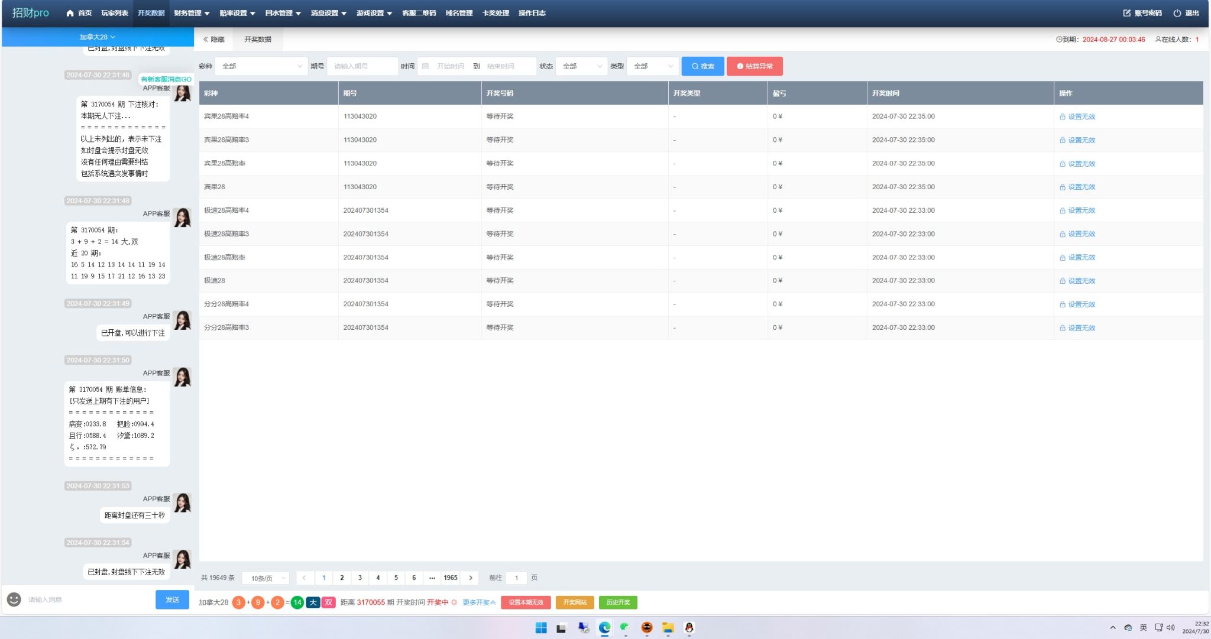Open Microsoft Edge from the taskbar
The width and height of the screenshot is (1211, 639).
coord(604,628)
